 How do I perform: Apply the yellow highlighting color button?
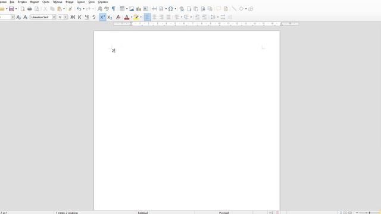pyautogui.click(x=136, y=17)
